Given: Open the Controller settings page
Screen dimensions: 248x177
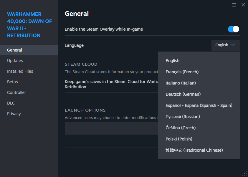Looking at the screenshot, I should 16,92.
